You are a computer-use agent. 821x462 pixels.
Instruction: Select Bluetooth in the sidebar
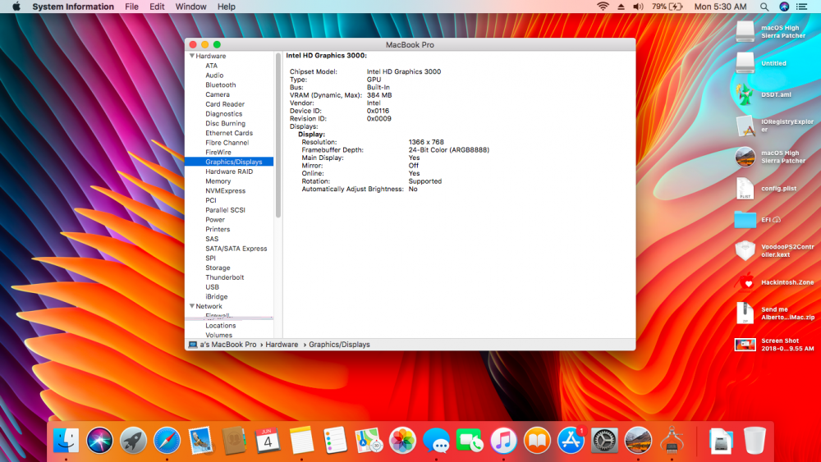[x=220, y=85]
